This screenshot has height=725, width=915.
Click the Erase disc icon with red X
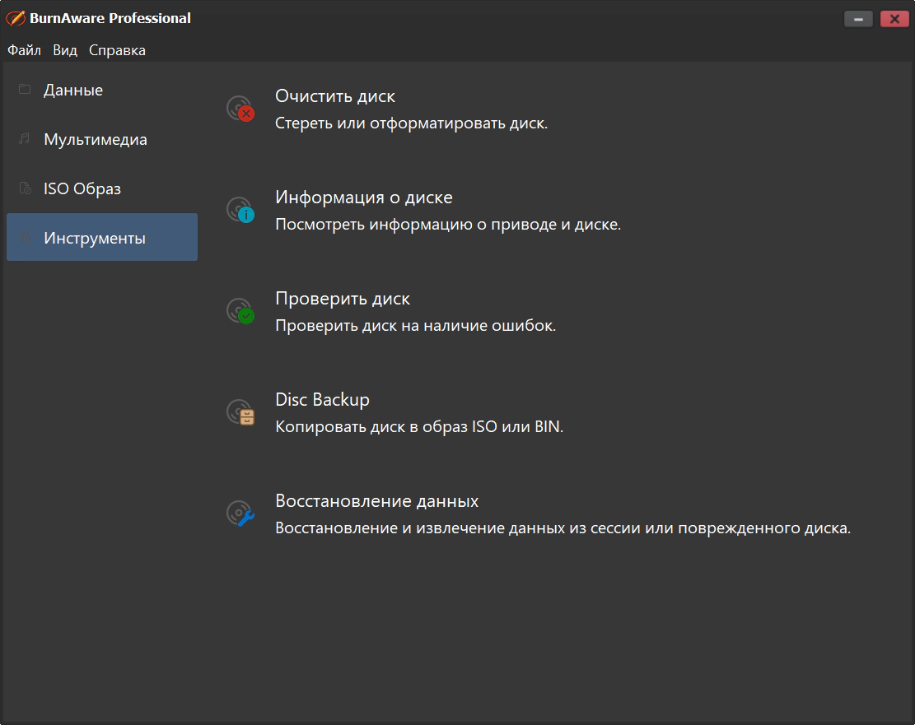point(240,109)
